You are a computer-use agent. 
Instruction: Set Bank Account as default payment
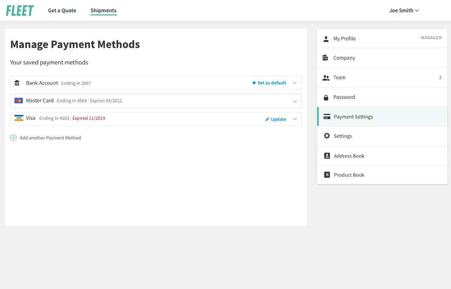(x=269, y=83)
